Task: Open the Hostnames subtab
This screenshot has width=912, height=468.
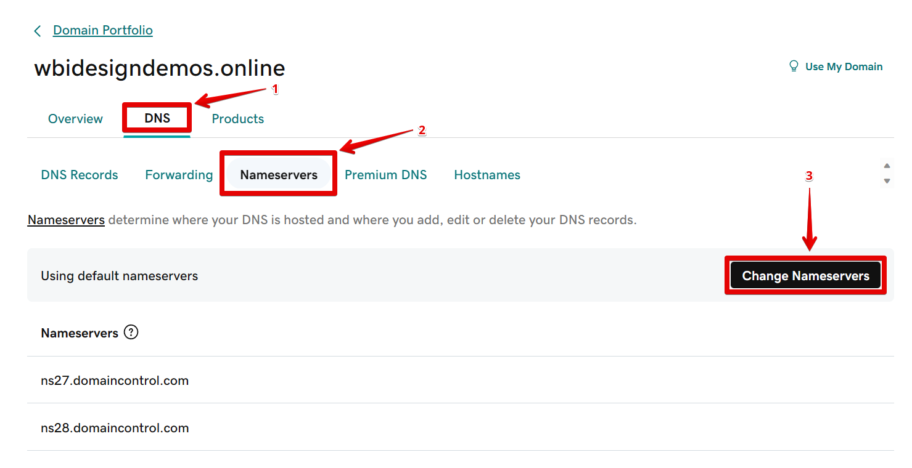Action: click(487, 175)
